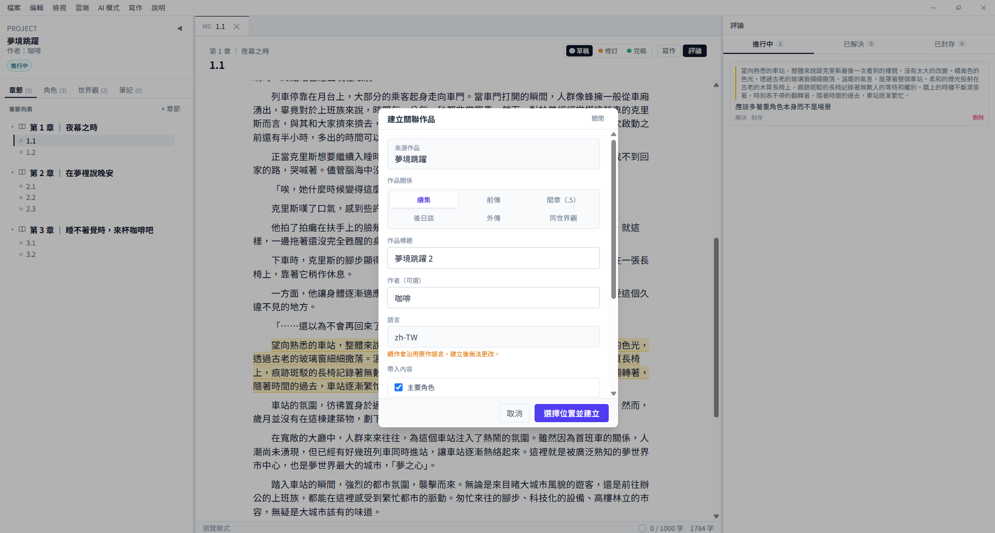Viewport: 995px width, 533px height.
Task: Open the 檔案 menu
Action: pyautogui.click(x=14, y=8)
